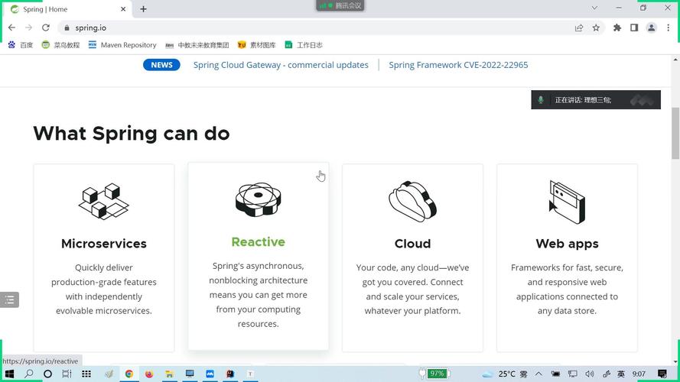Open the Cloud heading
The width and height of the screenshot is (680, 382).
click(412, 244)
